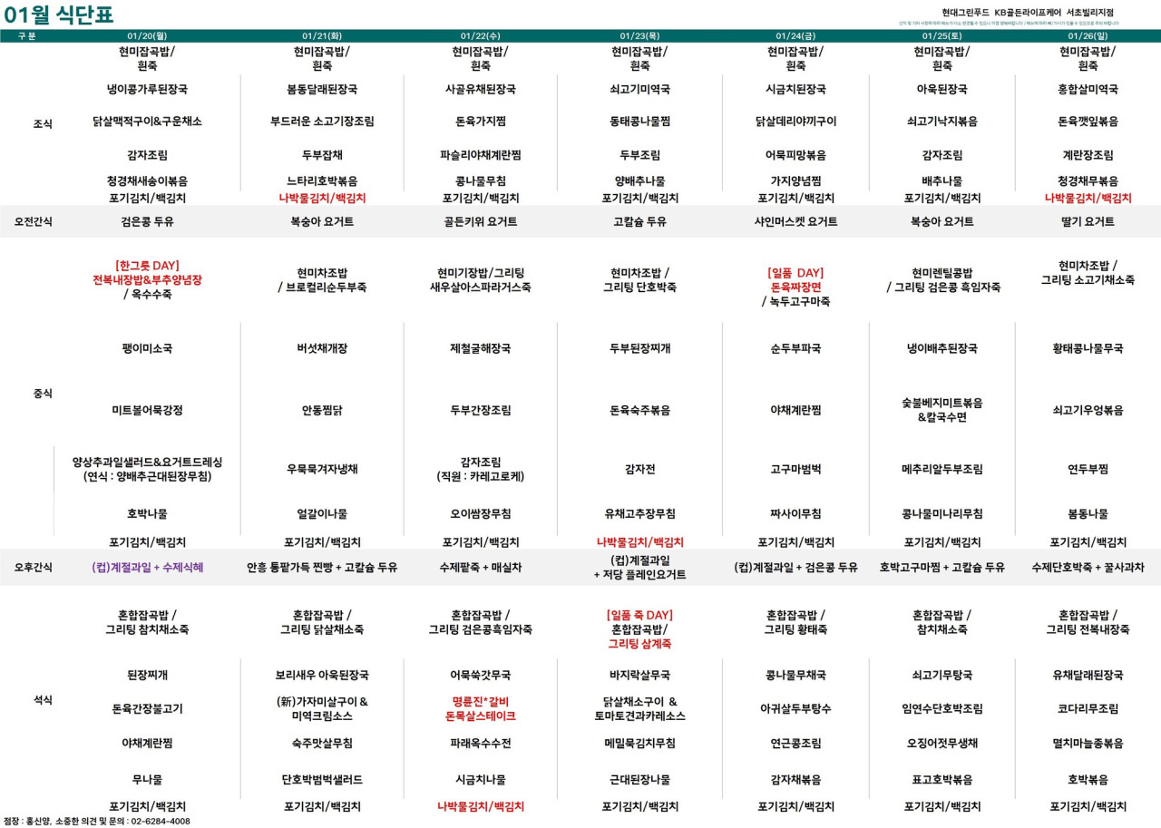This screenshot has height=828, width=1161.
Task: Click the red 돈육짜장면 menu item
Action: pos(795,287)
